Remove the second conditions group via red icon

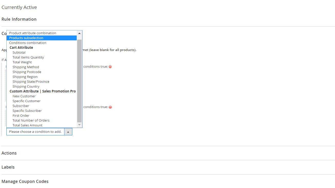point(110,107)
